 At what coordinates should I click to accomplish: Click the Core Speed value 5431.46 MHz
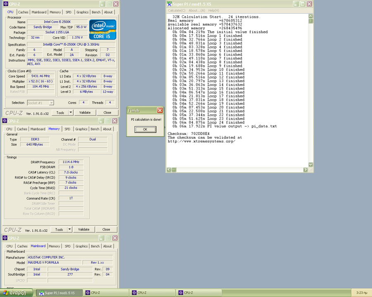click(41, 76)
